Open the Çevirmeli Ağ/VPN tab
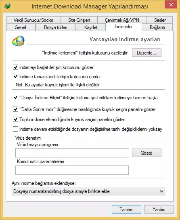 [122, 20]
